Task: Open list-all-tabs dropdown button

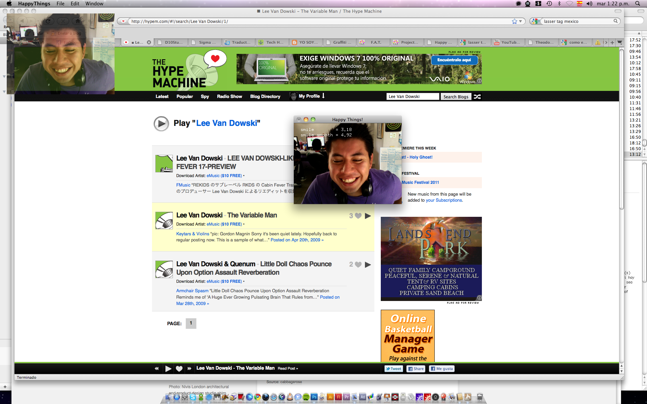Action: pyautogui.click(x=620, y=42)
